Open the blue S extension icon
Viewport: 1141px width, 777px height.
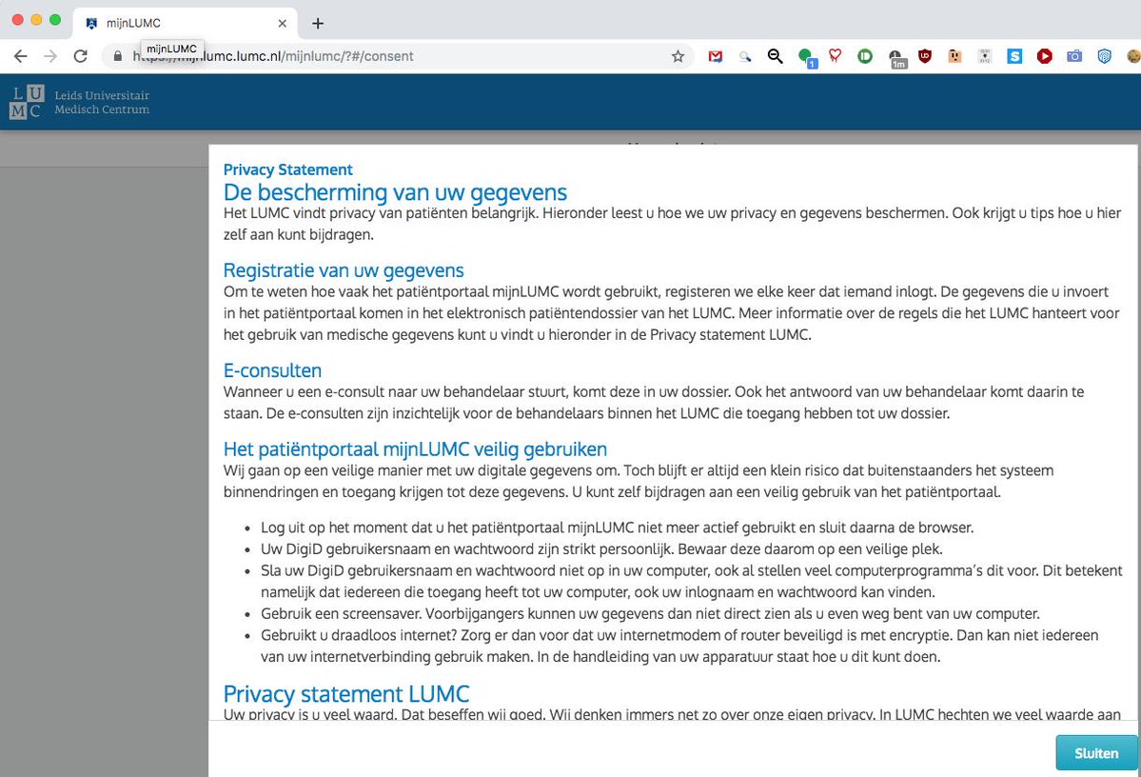coord(1014,56)
